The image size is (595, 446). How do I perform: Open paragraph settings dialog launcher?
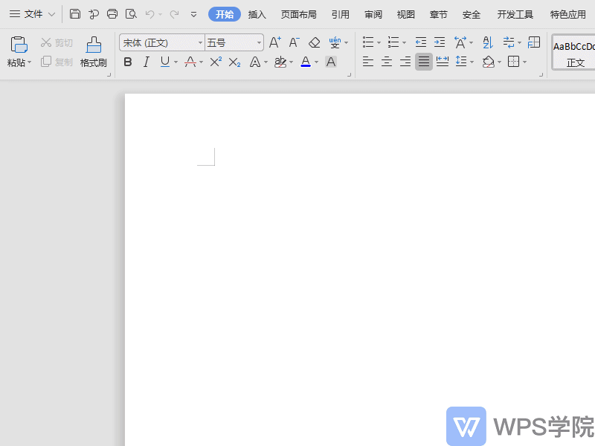click(541, 75)
